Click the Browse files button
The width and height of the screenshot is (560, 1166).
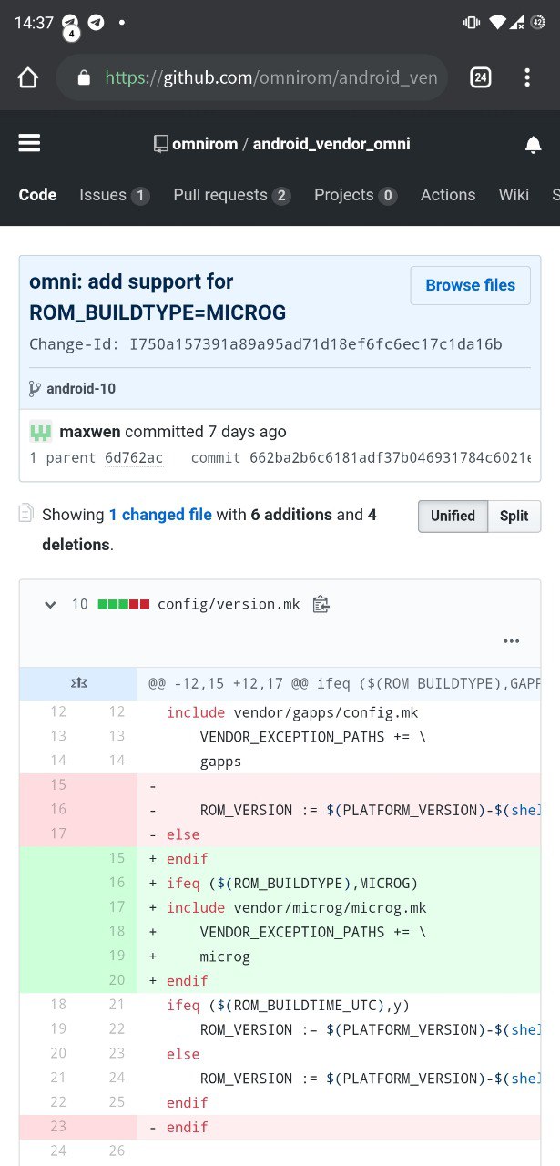(471, 285)
